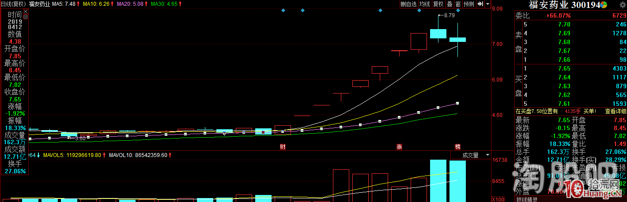Switch to 均线 moving average view

[424, 4]
